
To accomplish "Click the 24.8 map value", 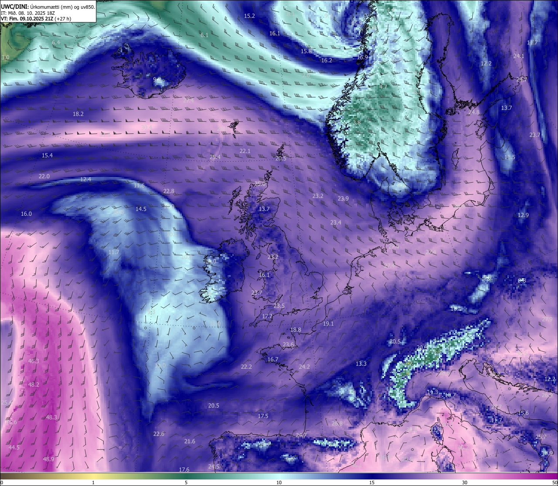I will [474, 112].
